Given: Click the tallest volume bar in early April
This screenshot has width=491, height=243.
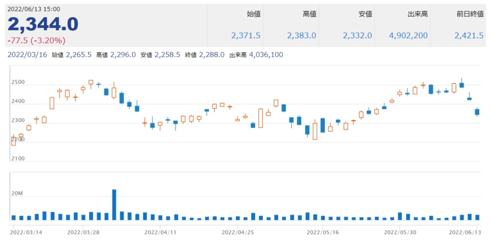Looking at the screenshot, I should [x=114, y=205].
